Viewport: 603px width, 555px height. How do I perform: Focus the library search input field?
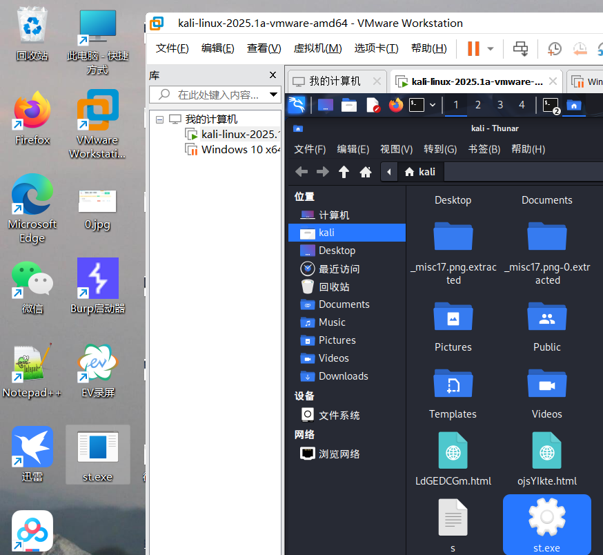click(x=210, y=95)
